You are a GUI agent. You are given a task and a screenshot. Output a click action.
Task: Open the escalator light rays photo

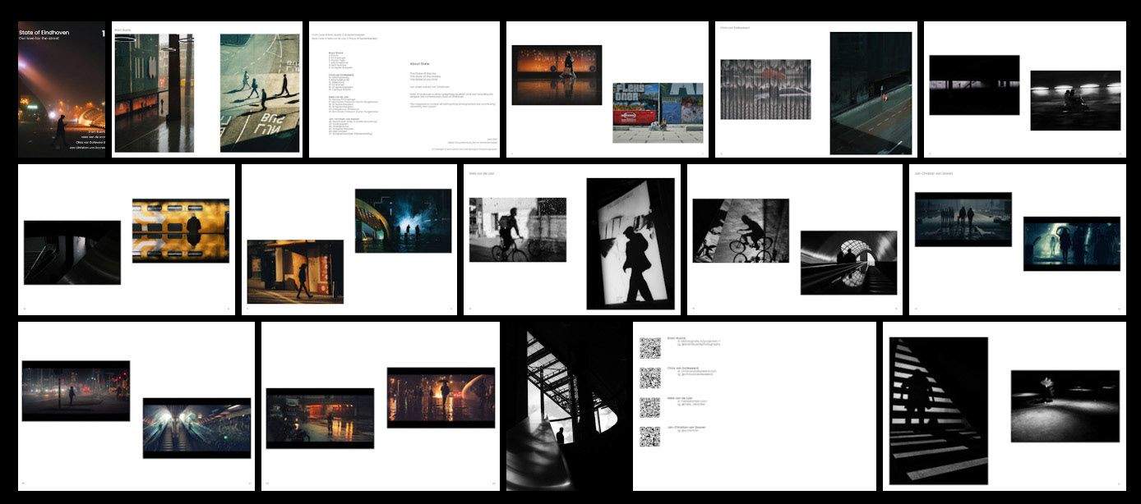pos(196,428)
